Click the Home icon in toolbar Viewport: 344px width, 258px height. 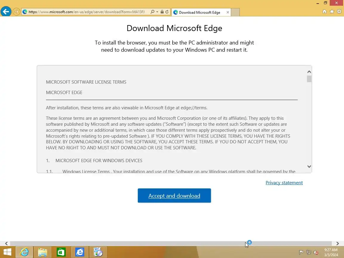[x=325, y=12]
